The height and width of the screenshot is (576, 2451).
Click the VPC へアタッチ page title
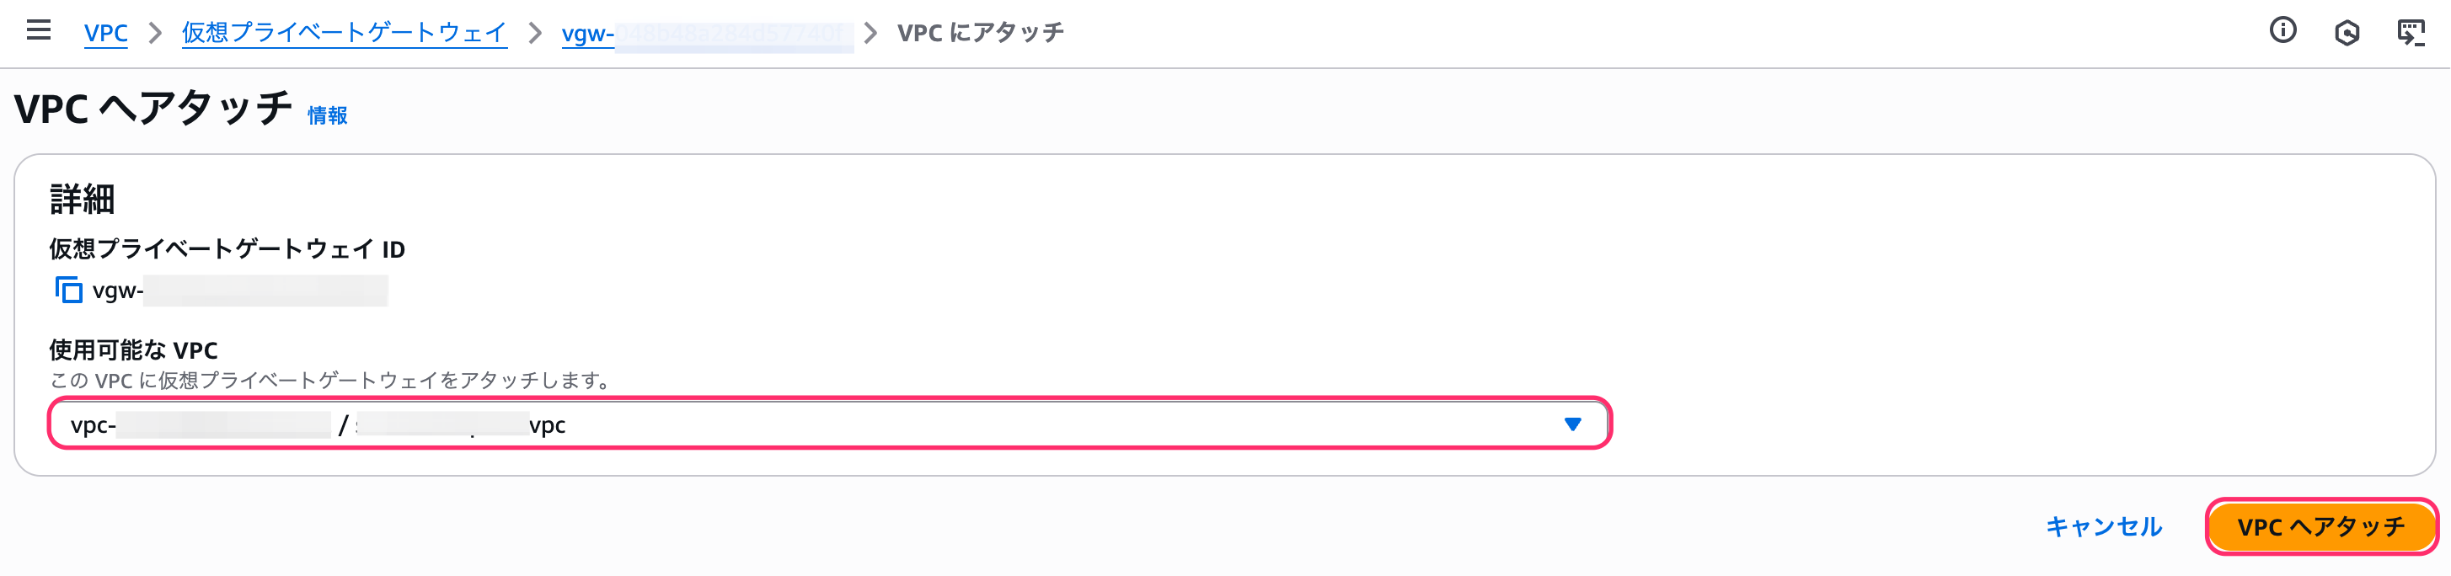153,109
